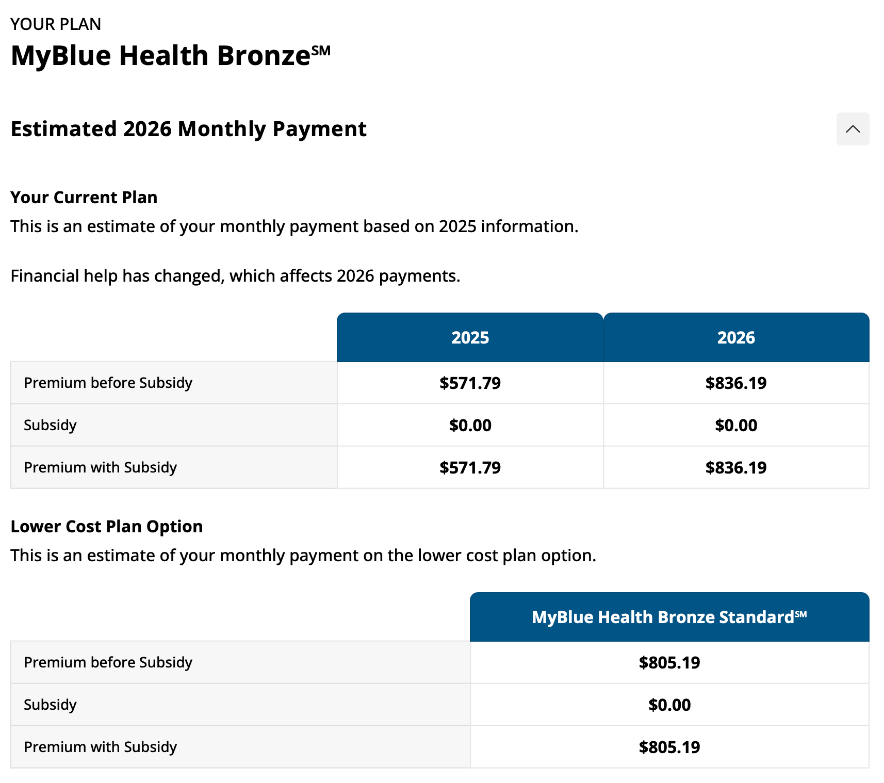Click the 2025 subsidy value in current plan
Screen dimensions: 884x783
point(470,426)
